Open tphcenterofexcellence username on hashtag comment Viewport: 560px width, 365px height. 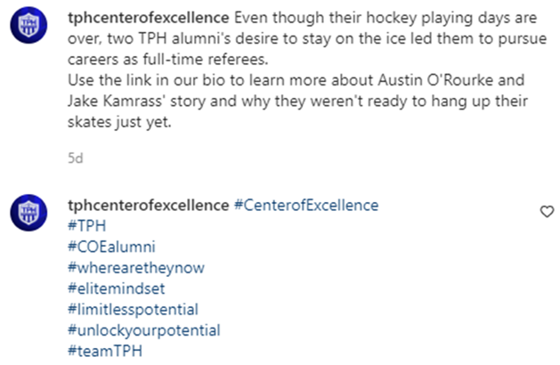[x=148, y=205]
